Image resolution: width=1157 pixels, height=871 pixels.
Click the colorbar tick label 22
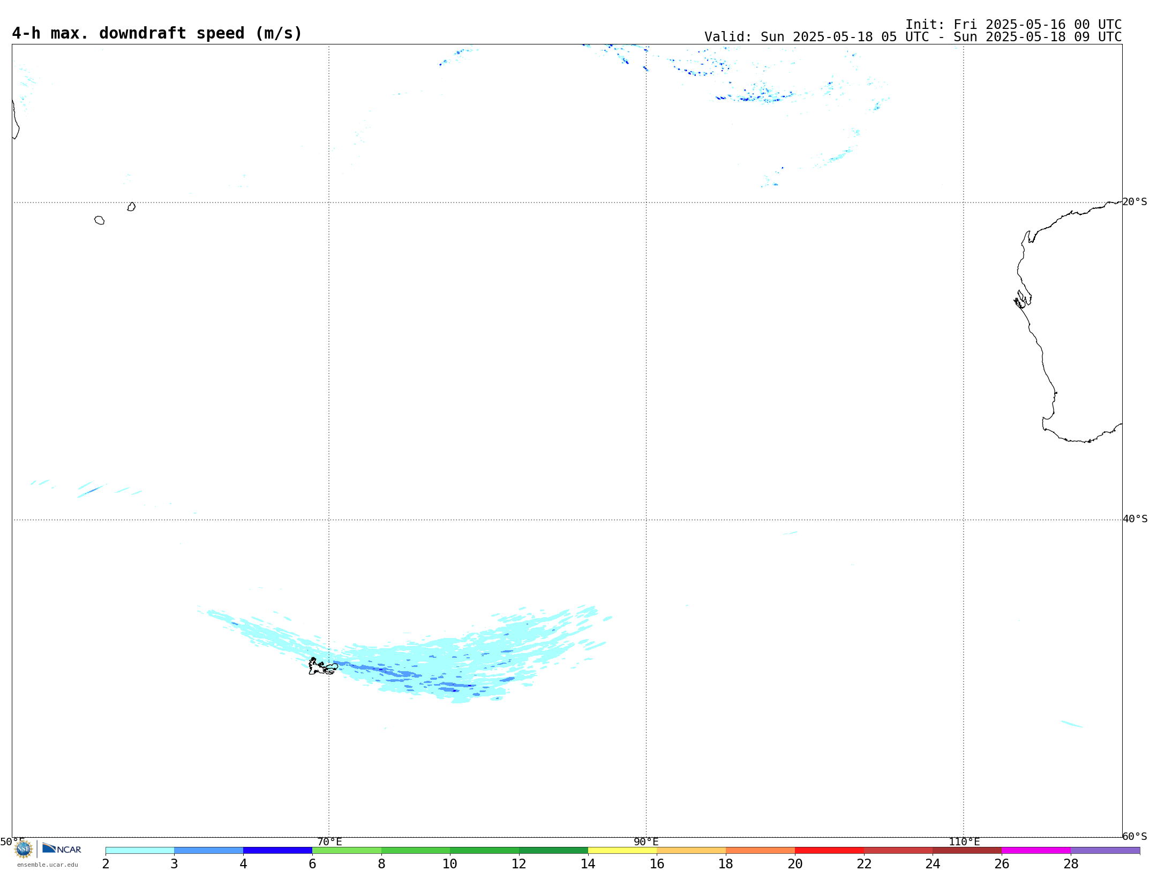pos(864,864)
